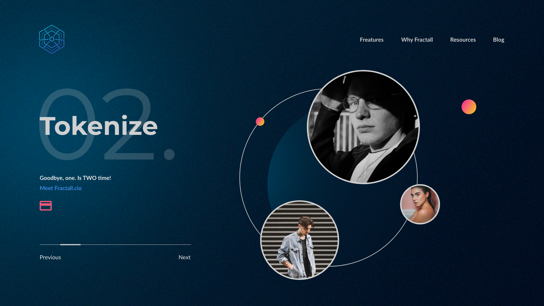This screenshot has width=544, height=306.
Task: Click the small gradient dot on the orbit ring
Action: [260, 122]
